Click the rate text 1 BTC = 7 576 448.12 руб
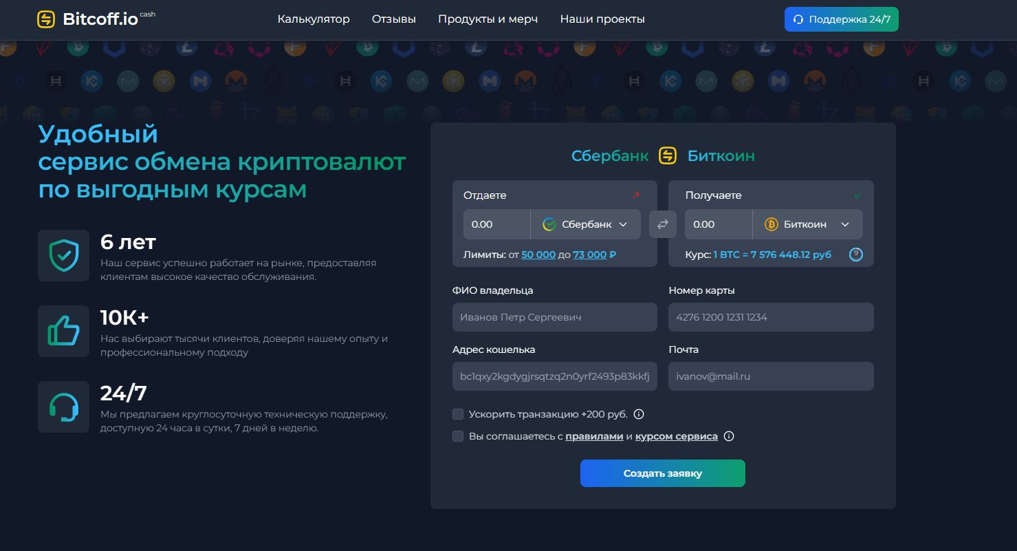This screenshot has height=551, width=1017. tap(772, 255)
